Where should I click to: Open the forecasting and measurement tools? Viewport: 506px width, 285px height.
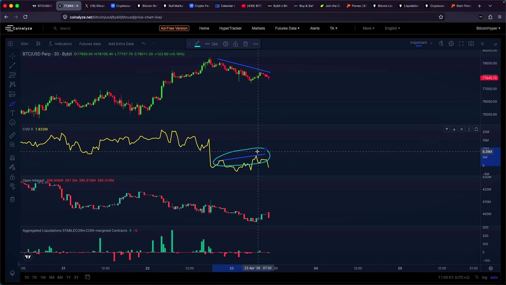(x=12, y=94)
